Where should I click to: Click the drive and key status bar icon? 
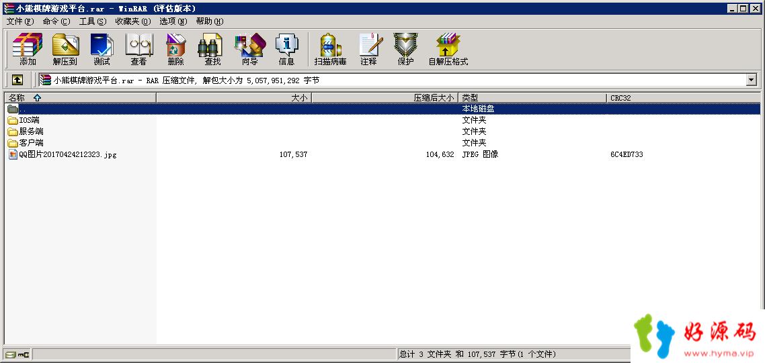16,355
